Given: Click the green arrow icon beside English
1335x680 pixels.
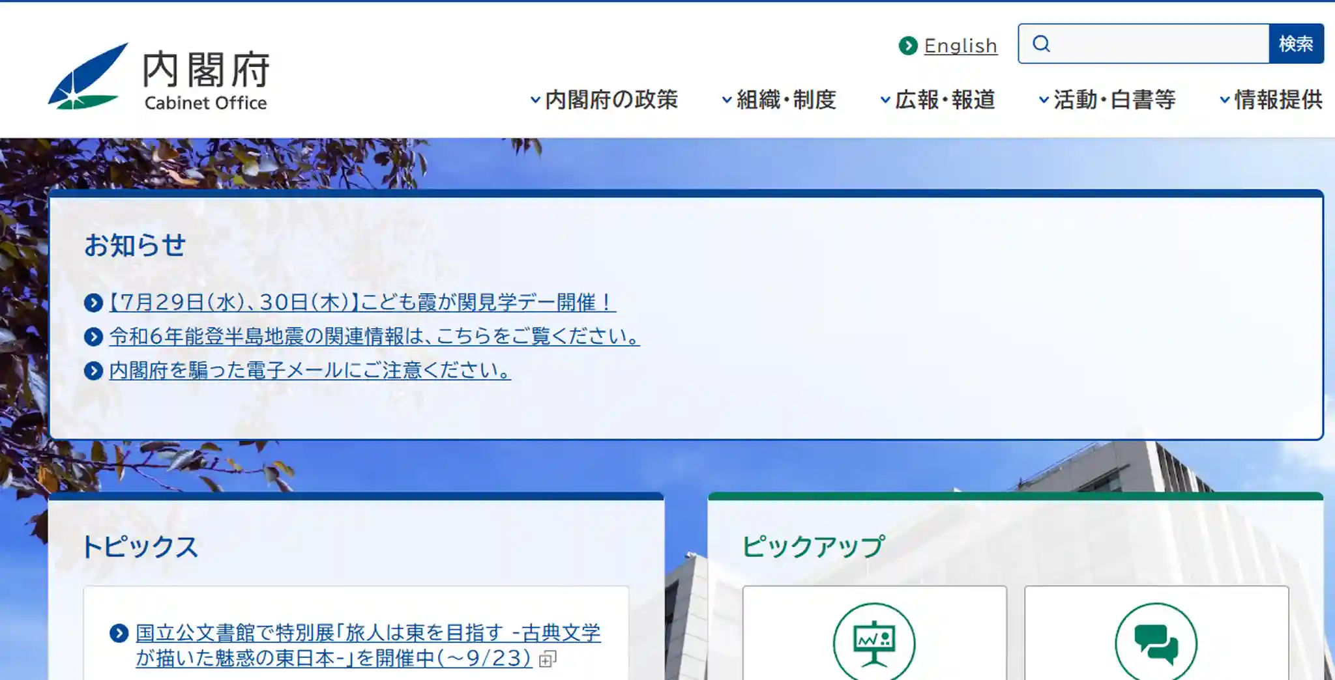Looking at the screenshot, I should coord(908,46).
